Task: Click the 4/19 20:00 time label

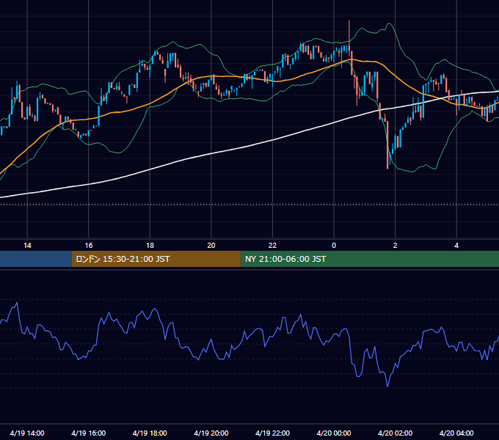Action: (211, 433)
